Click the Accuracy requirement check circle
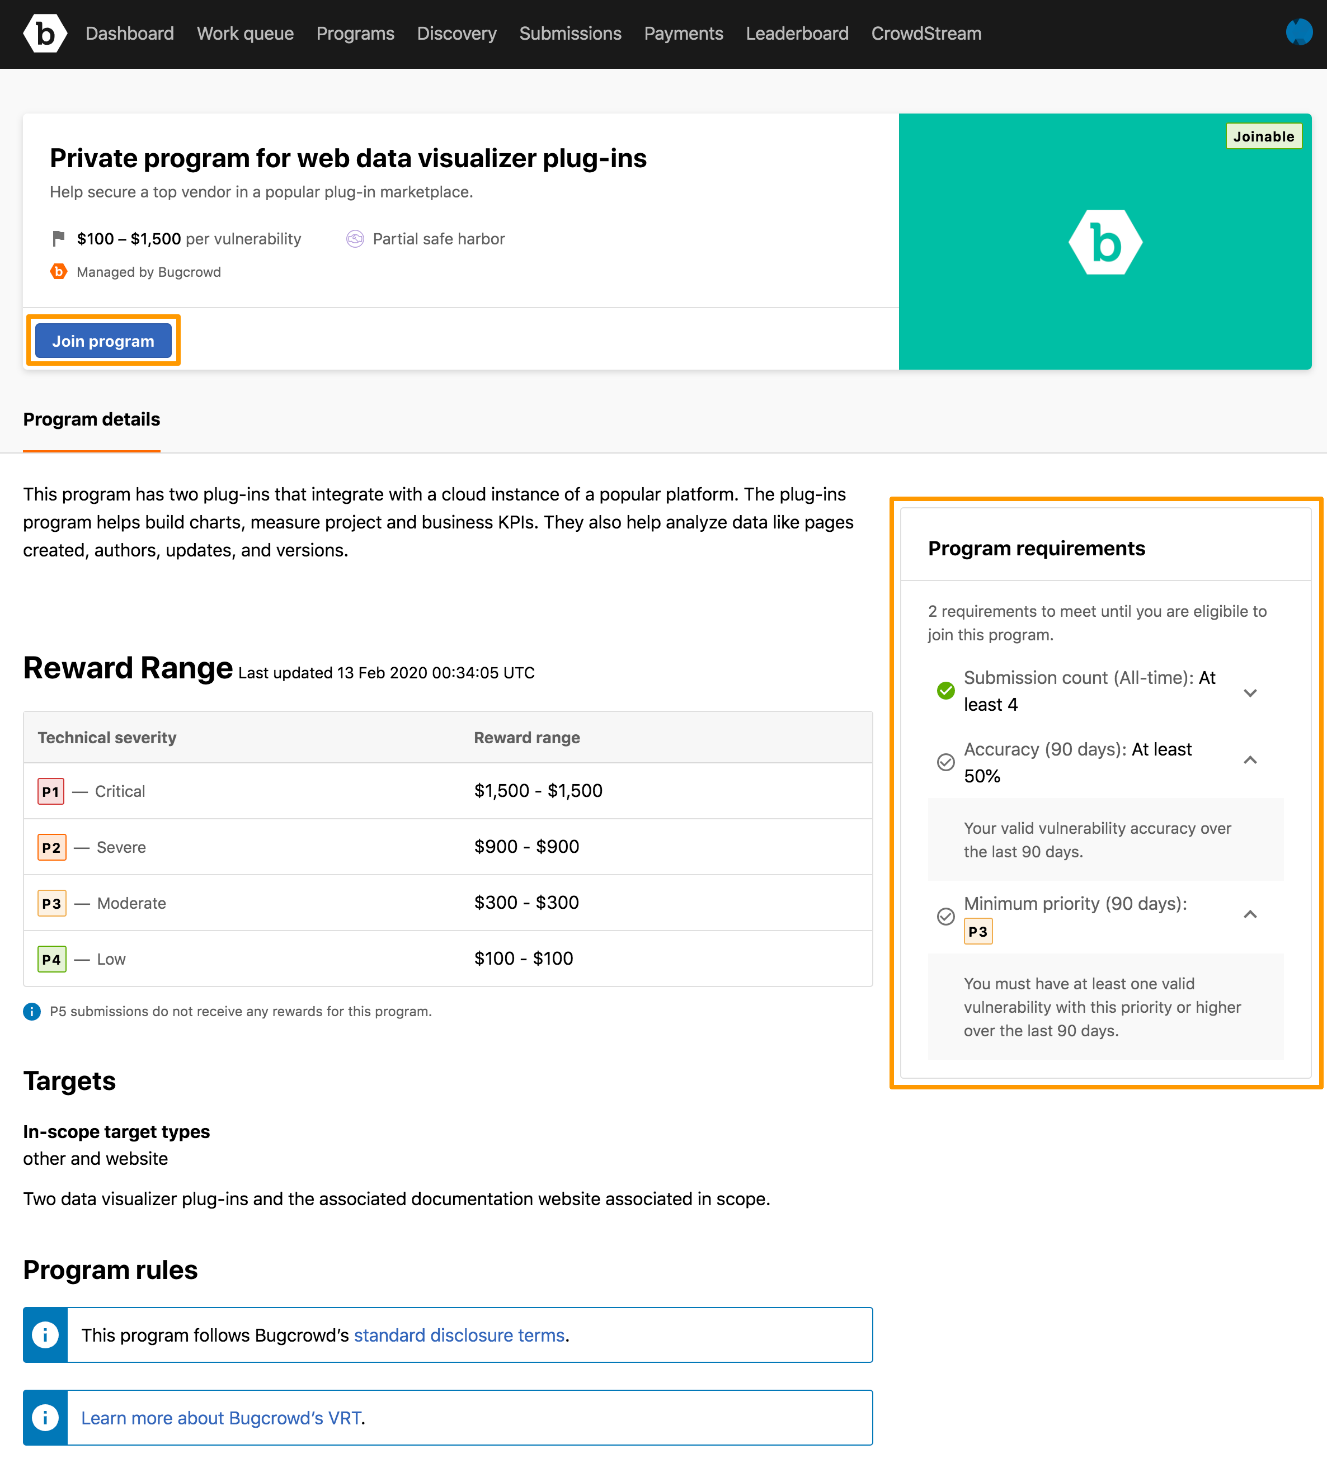The height and width of the screenshot is (1468, 1327). [x=945, y=762]
